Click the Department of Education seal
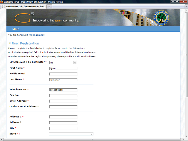The width and height of the screenshot is (188, 141). click(161, 18)
